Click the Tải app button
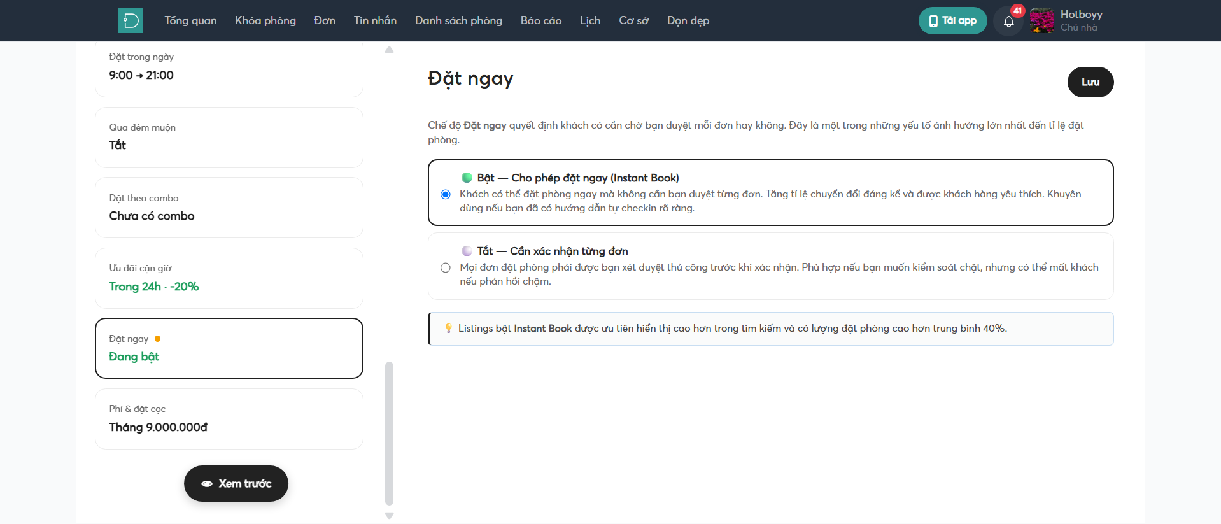 (952, 21)
